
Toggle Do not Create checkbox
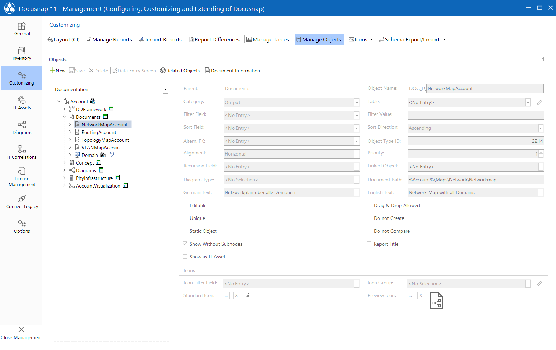coord(369,218)
